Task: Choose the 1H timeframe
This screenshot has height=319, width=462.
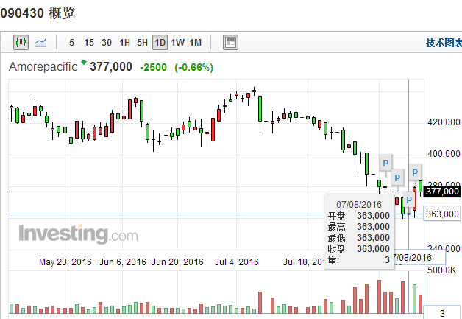Action: point(124,43)
